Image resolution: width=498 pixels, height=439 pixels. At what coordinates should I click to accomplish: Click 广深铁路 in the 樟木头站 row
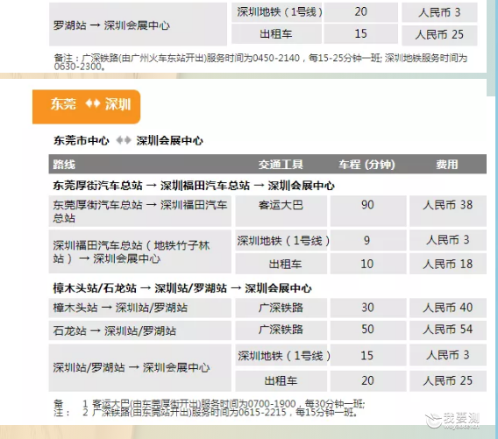tap(281, 308)
